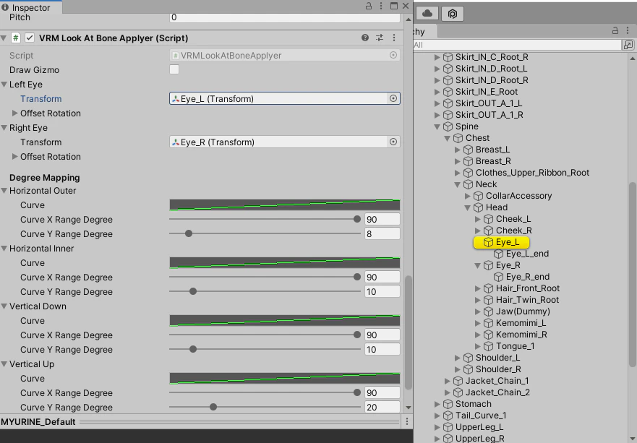Click the cube icon beside Jacket_Chain_1
Viewport: 637px width, 443px height.
[458, 381]
